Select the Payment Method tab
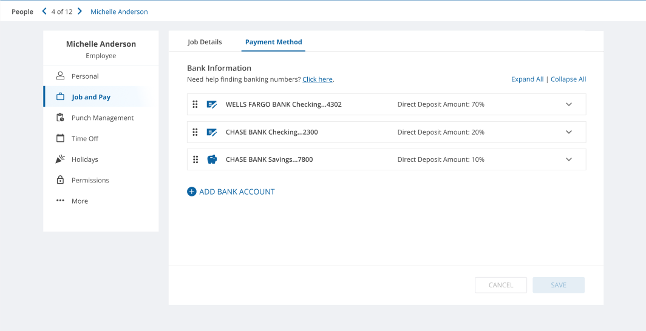The height and width of the screenshot is (331, 646). tap(274, 42)
